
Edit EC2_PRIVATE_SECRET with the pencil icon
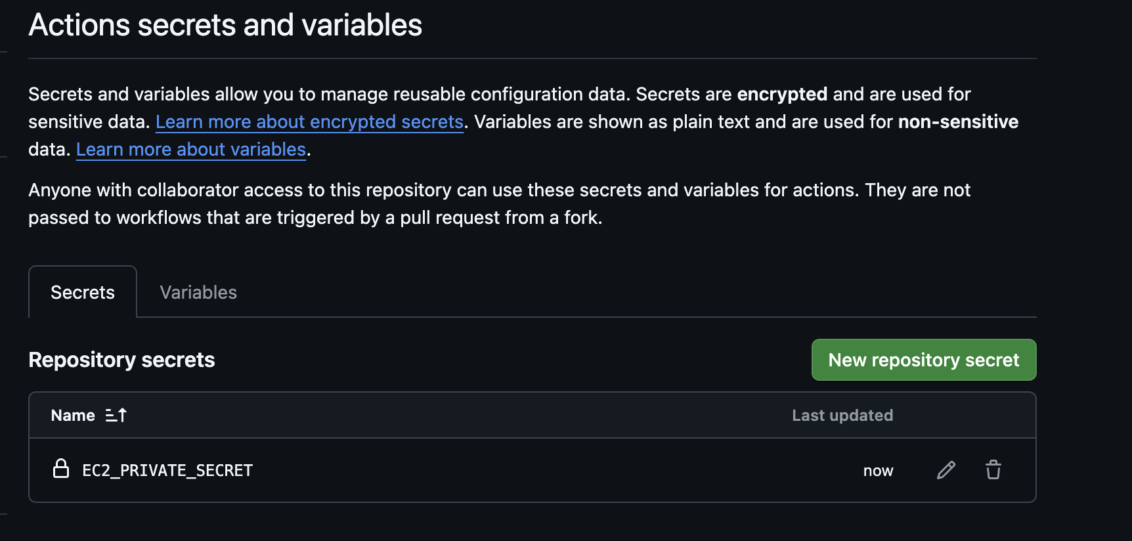(946, 470)
